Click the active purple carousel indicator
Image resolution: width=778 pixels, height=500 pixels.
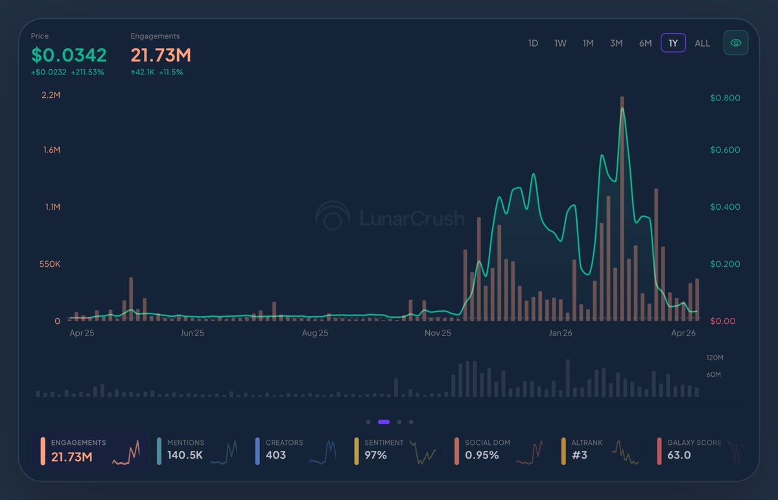384,422
